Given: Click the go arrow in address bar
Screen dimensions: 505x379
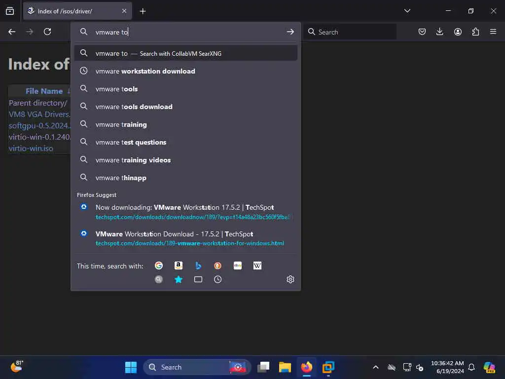Looking at the screenshot, I should [x=290, y=32].
